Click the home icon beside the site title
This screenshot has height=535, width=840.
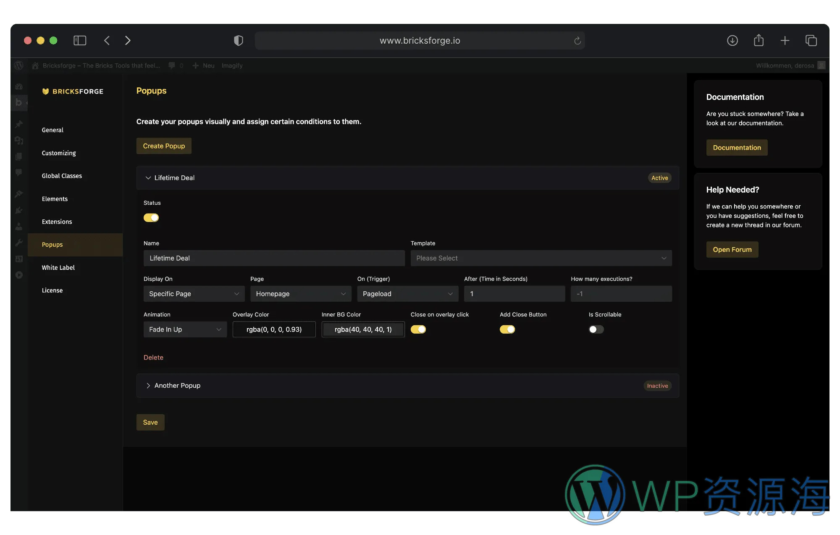(x=35, y=65)
